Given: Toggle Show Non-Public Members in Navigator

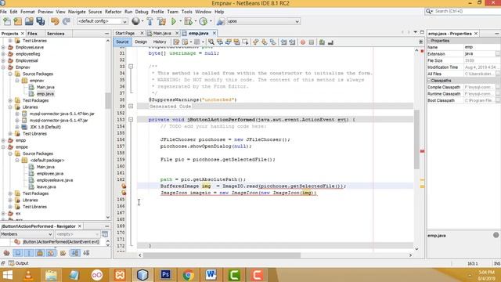Looking at the screenshot, I should [x=40, y=253].
